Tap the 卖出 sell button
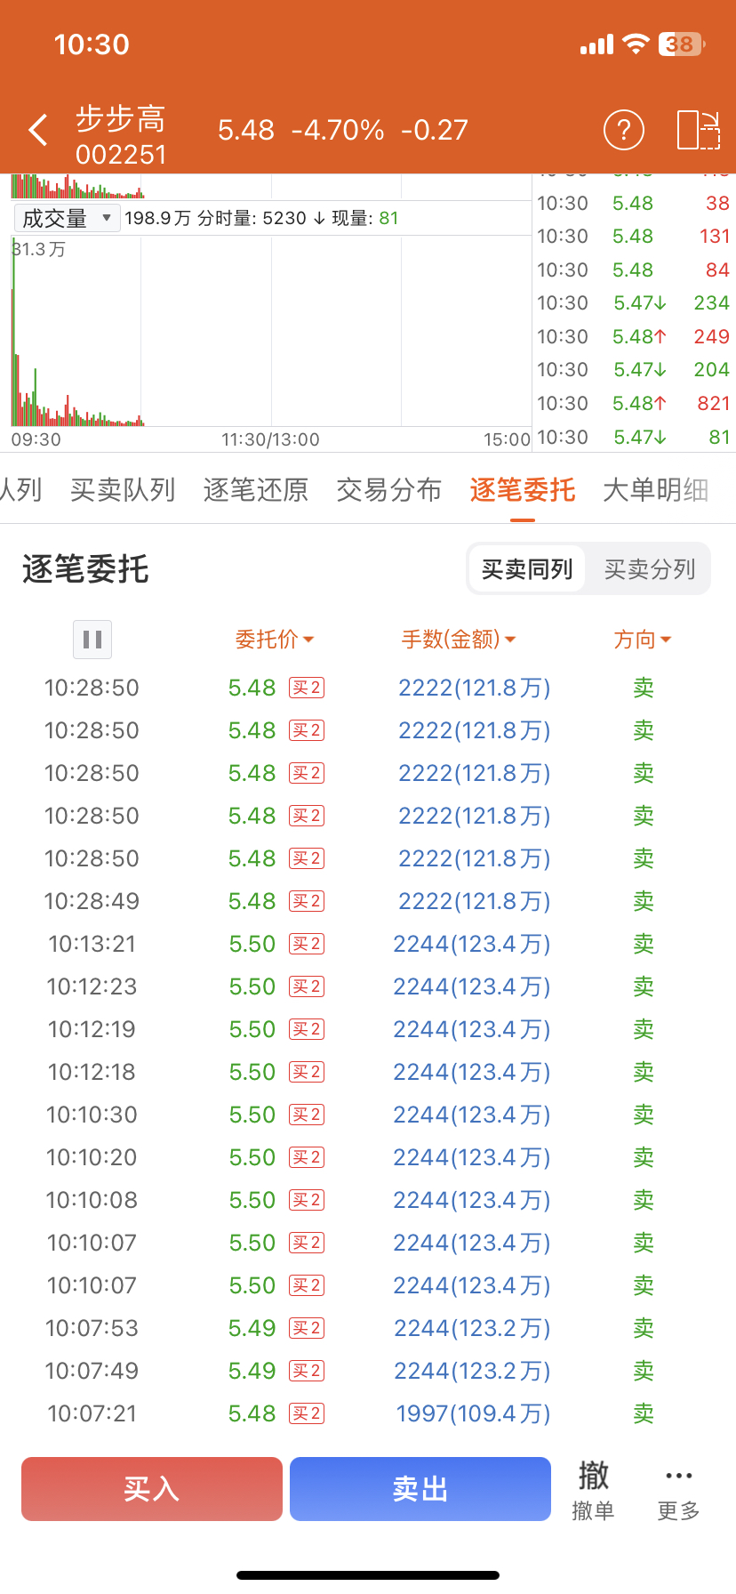Image resolution: width=736 pixels, height=1594 pixels. tap(420, 1489)
